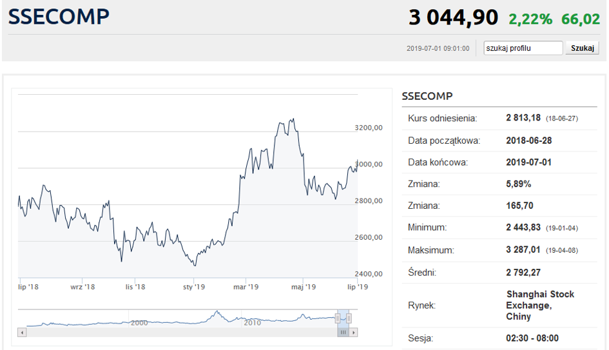Click the 3200,00 y-axis label on chart

click(x=368, y=128)
